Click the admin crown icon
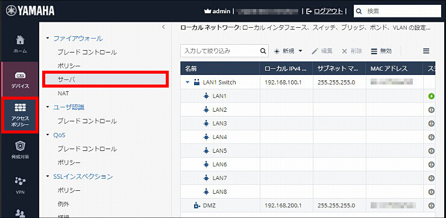This screenshot has width=446, height=218. coord(207,11)
